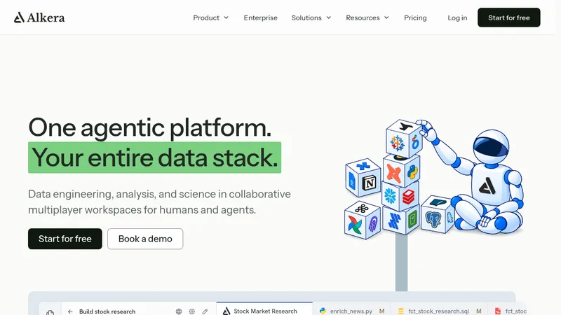Click the pencil edit icon in the preview toolbar
The width and height of the screenshot is (561, 315).
coord(205,311)
